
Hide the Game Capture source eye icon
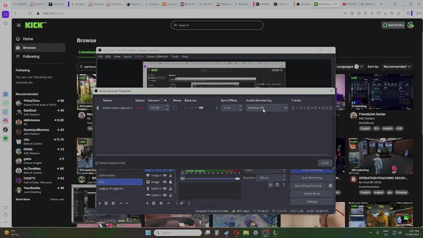click(x=165, y=195)
